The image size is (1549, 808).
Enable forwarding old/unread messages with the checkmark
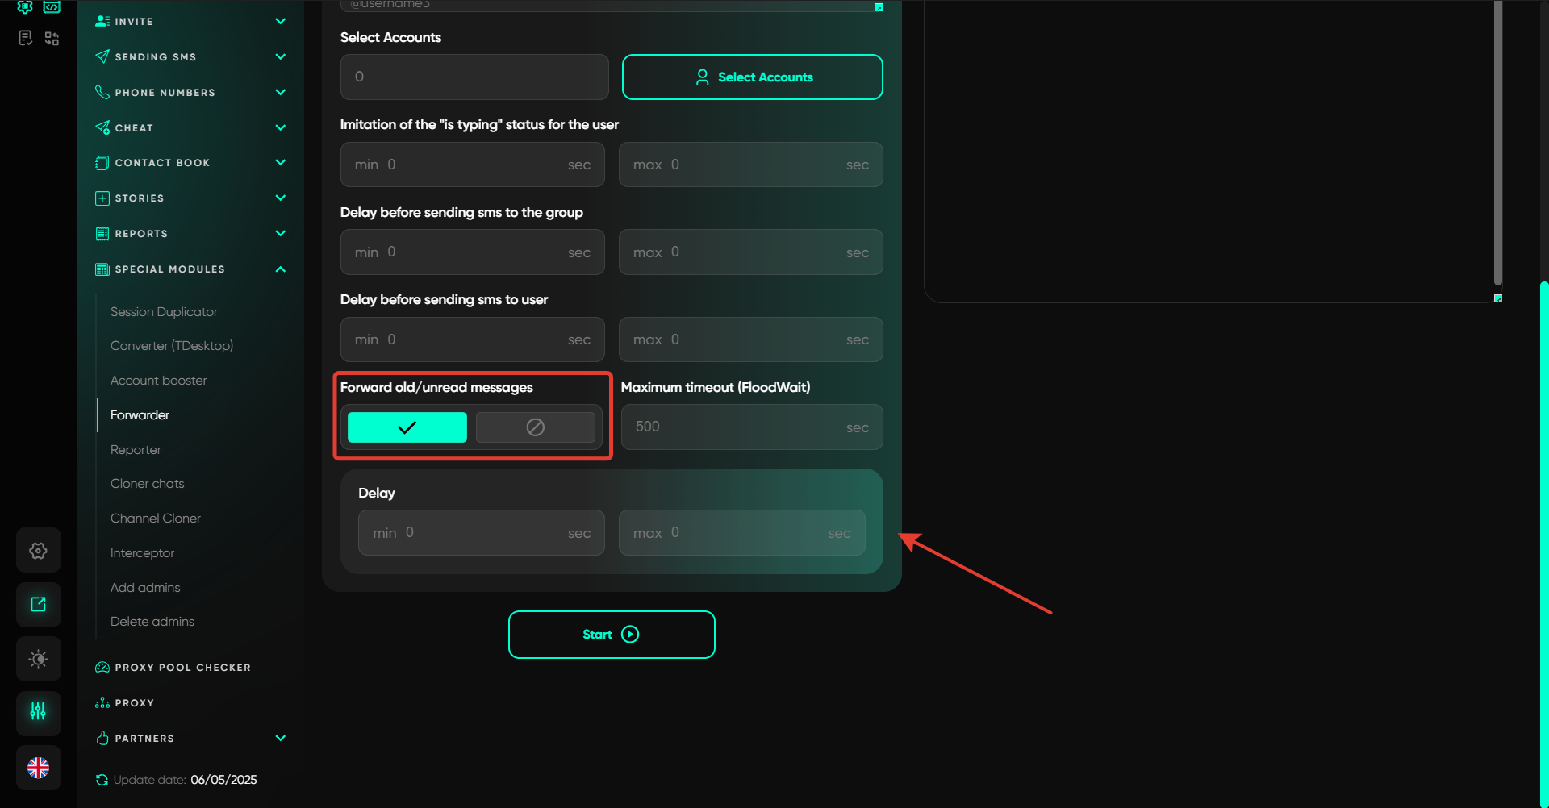click(x=407, y=427)
